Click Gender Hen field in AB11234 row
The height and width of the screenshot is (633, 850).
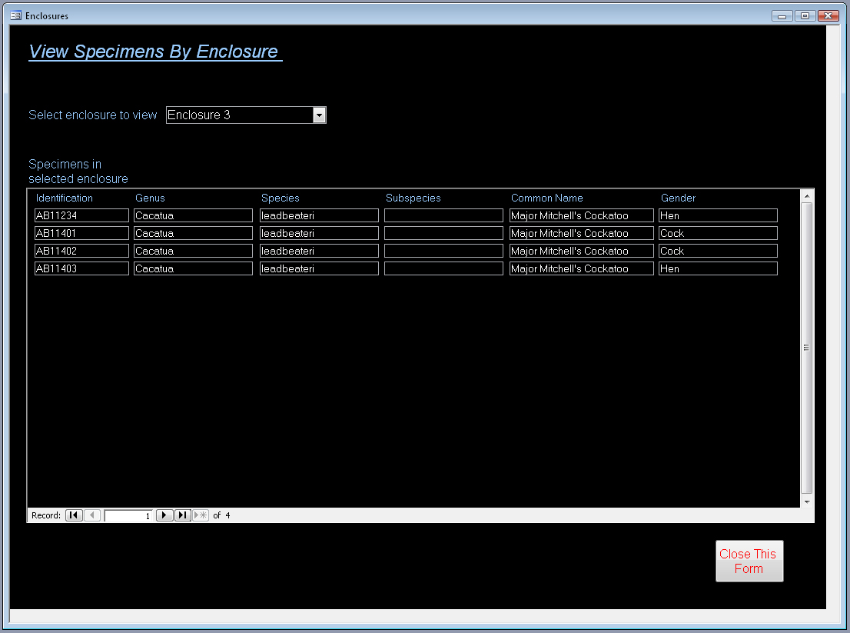coord(718,215)
